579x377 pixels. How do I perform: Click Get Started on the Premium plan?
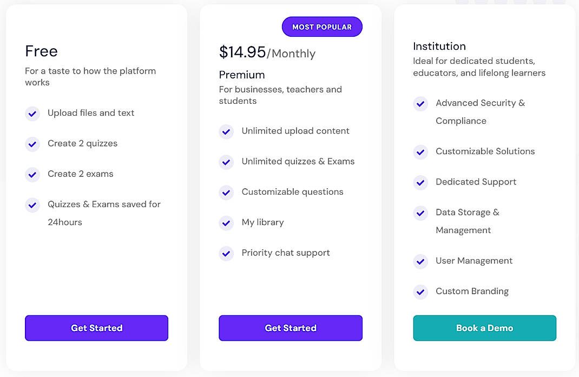point(291,328)
